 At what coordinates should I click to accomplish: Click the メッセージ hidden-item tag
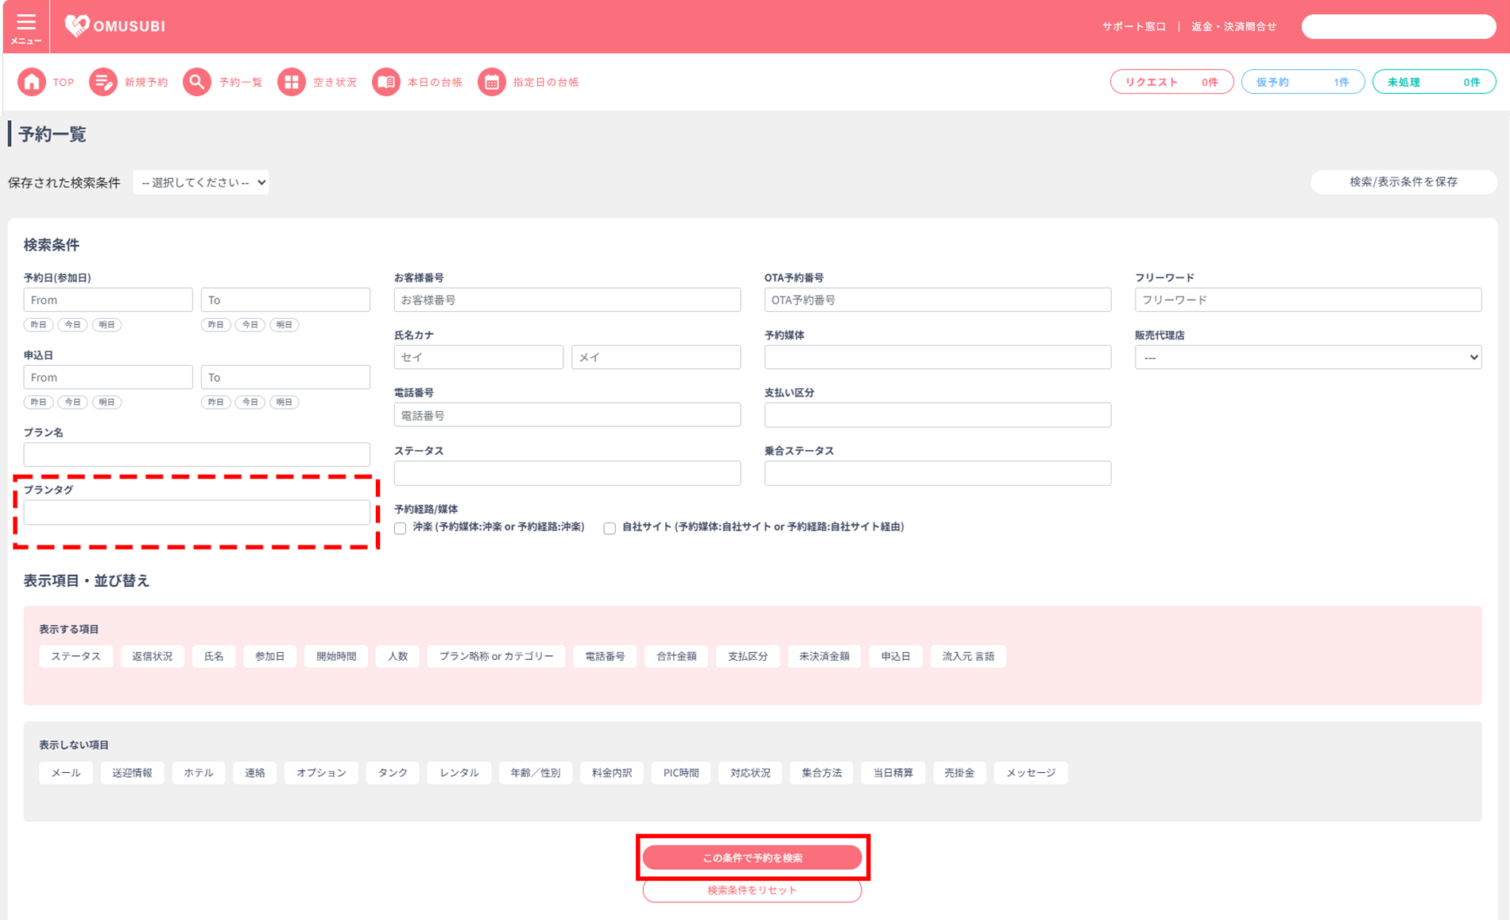[1031, 773]
